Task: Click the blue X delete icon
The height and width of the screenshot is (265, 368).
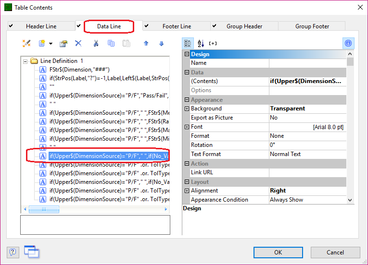Action: [x=78, y=43]
